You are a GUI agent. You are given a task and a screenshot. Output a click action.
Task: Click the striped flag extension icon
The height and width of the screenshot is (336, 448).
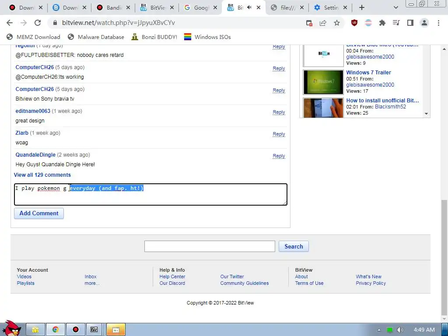368,23
